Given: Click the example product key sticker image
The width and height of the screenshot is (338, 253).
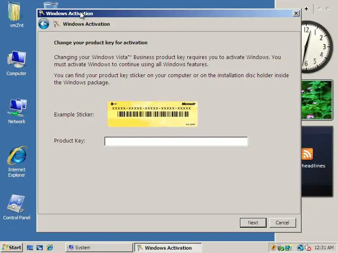Looking at the screenshot, I should click(x=153, y=114).
